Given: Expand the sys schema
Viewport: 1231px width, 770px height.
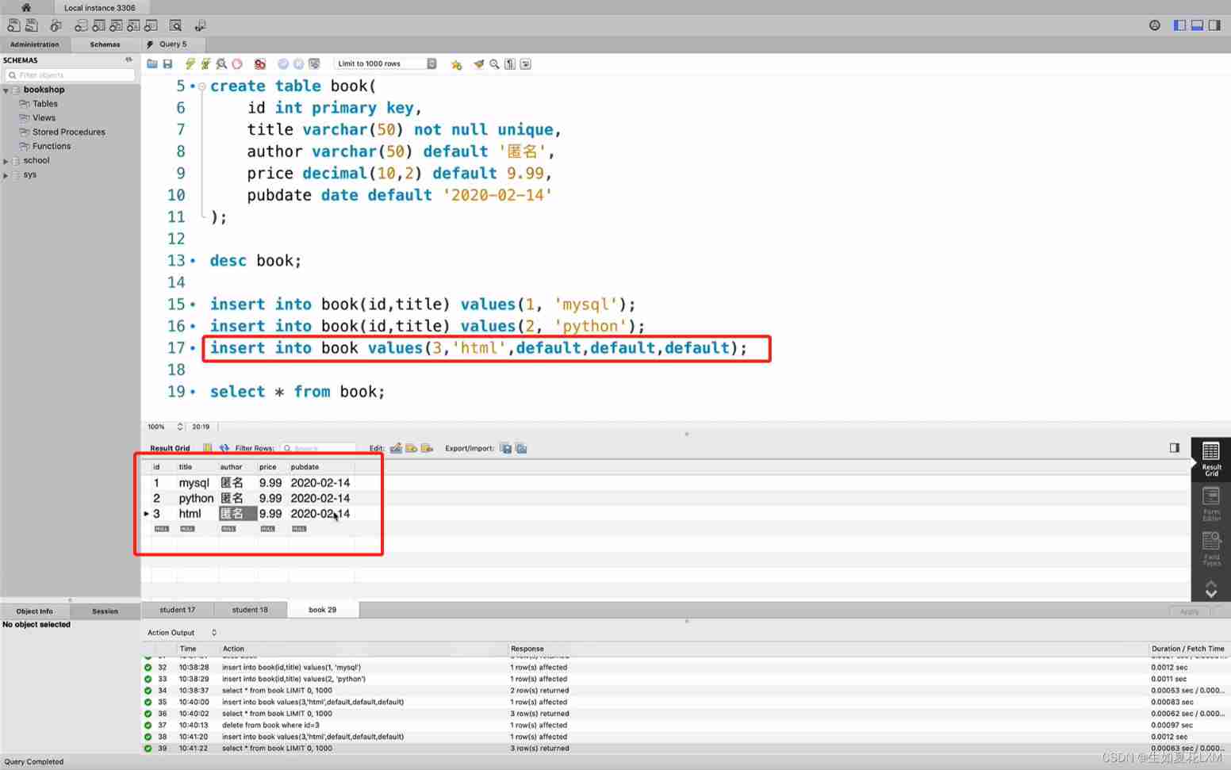Looking at the screenshot, I should pos(6,175).
